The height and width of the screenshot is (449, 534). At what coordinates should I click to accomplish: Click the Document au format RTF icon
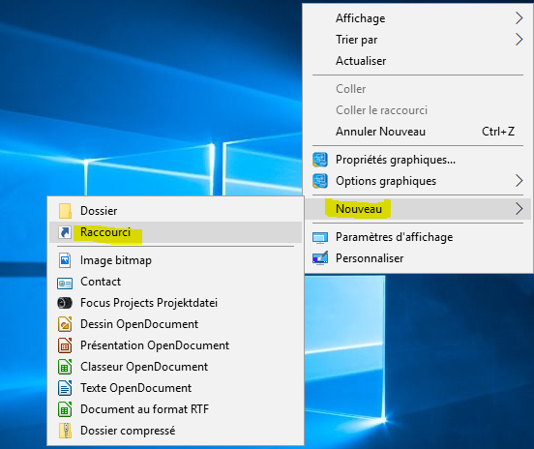coord(65,409)
